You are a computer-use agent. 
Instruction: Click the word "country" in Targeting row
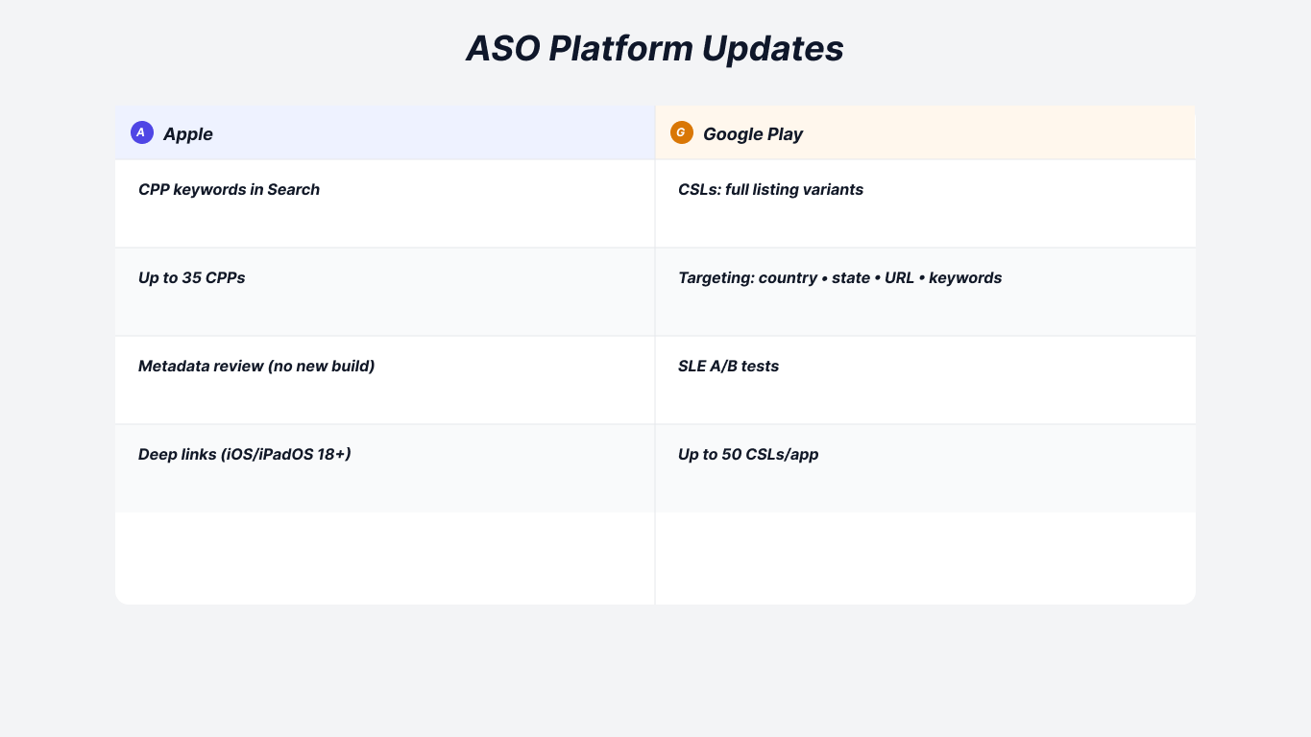[788, 278]
